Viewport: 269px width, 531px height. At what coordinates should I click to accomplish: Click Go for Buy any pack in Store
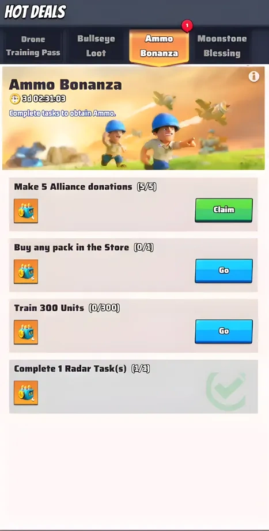[224, 270]
